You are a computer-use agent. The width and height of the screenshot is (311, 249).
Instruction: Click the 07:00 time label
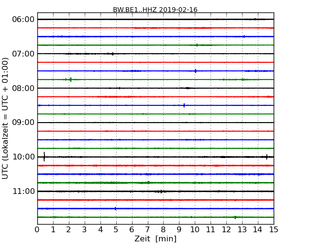pyautogui.click(x=23, y=54)
